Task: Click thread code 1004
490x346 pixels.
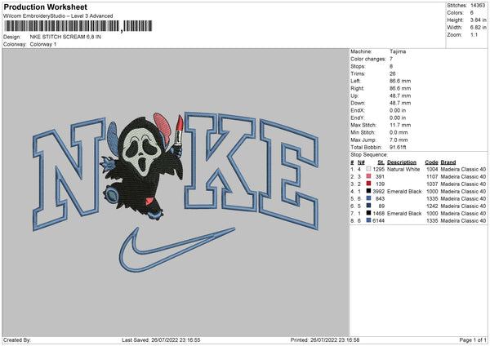Action: 432,169
